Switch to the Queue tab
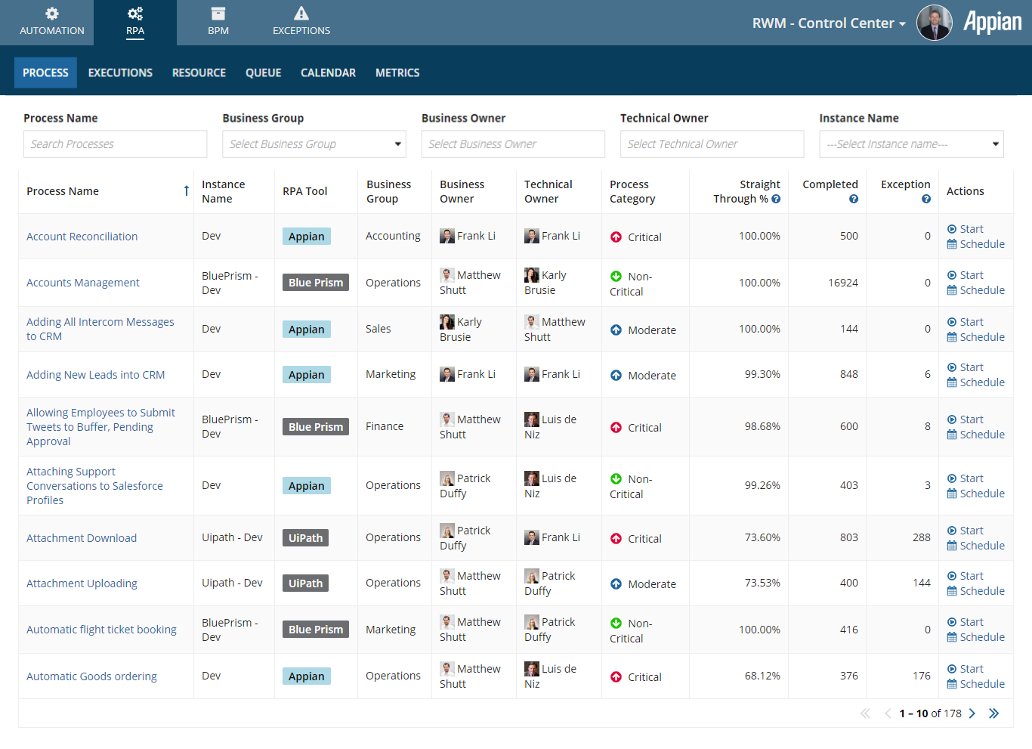Viewport: 1032px width, 749px height. click(263, 73)
